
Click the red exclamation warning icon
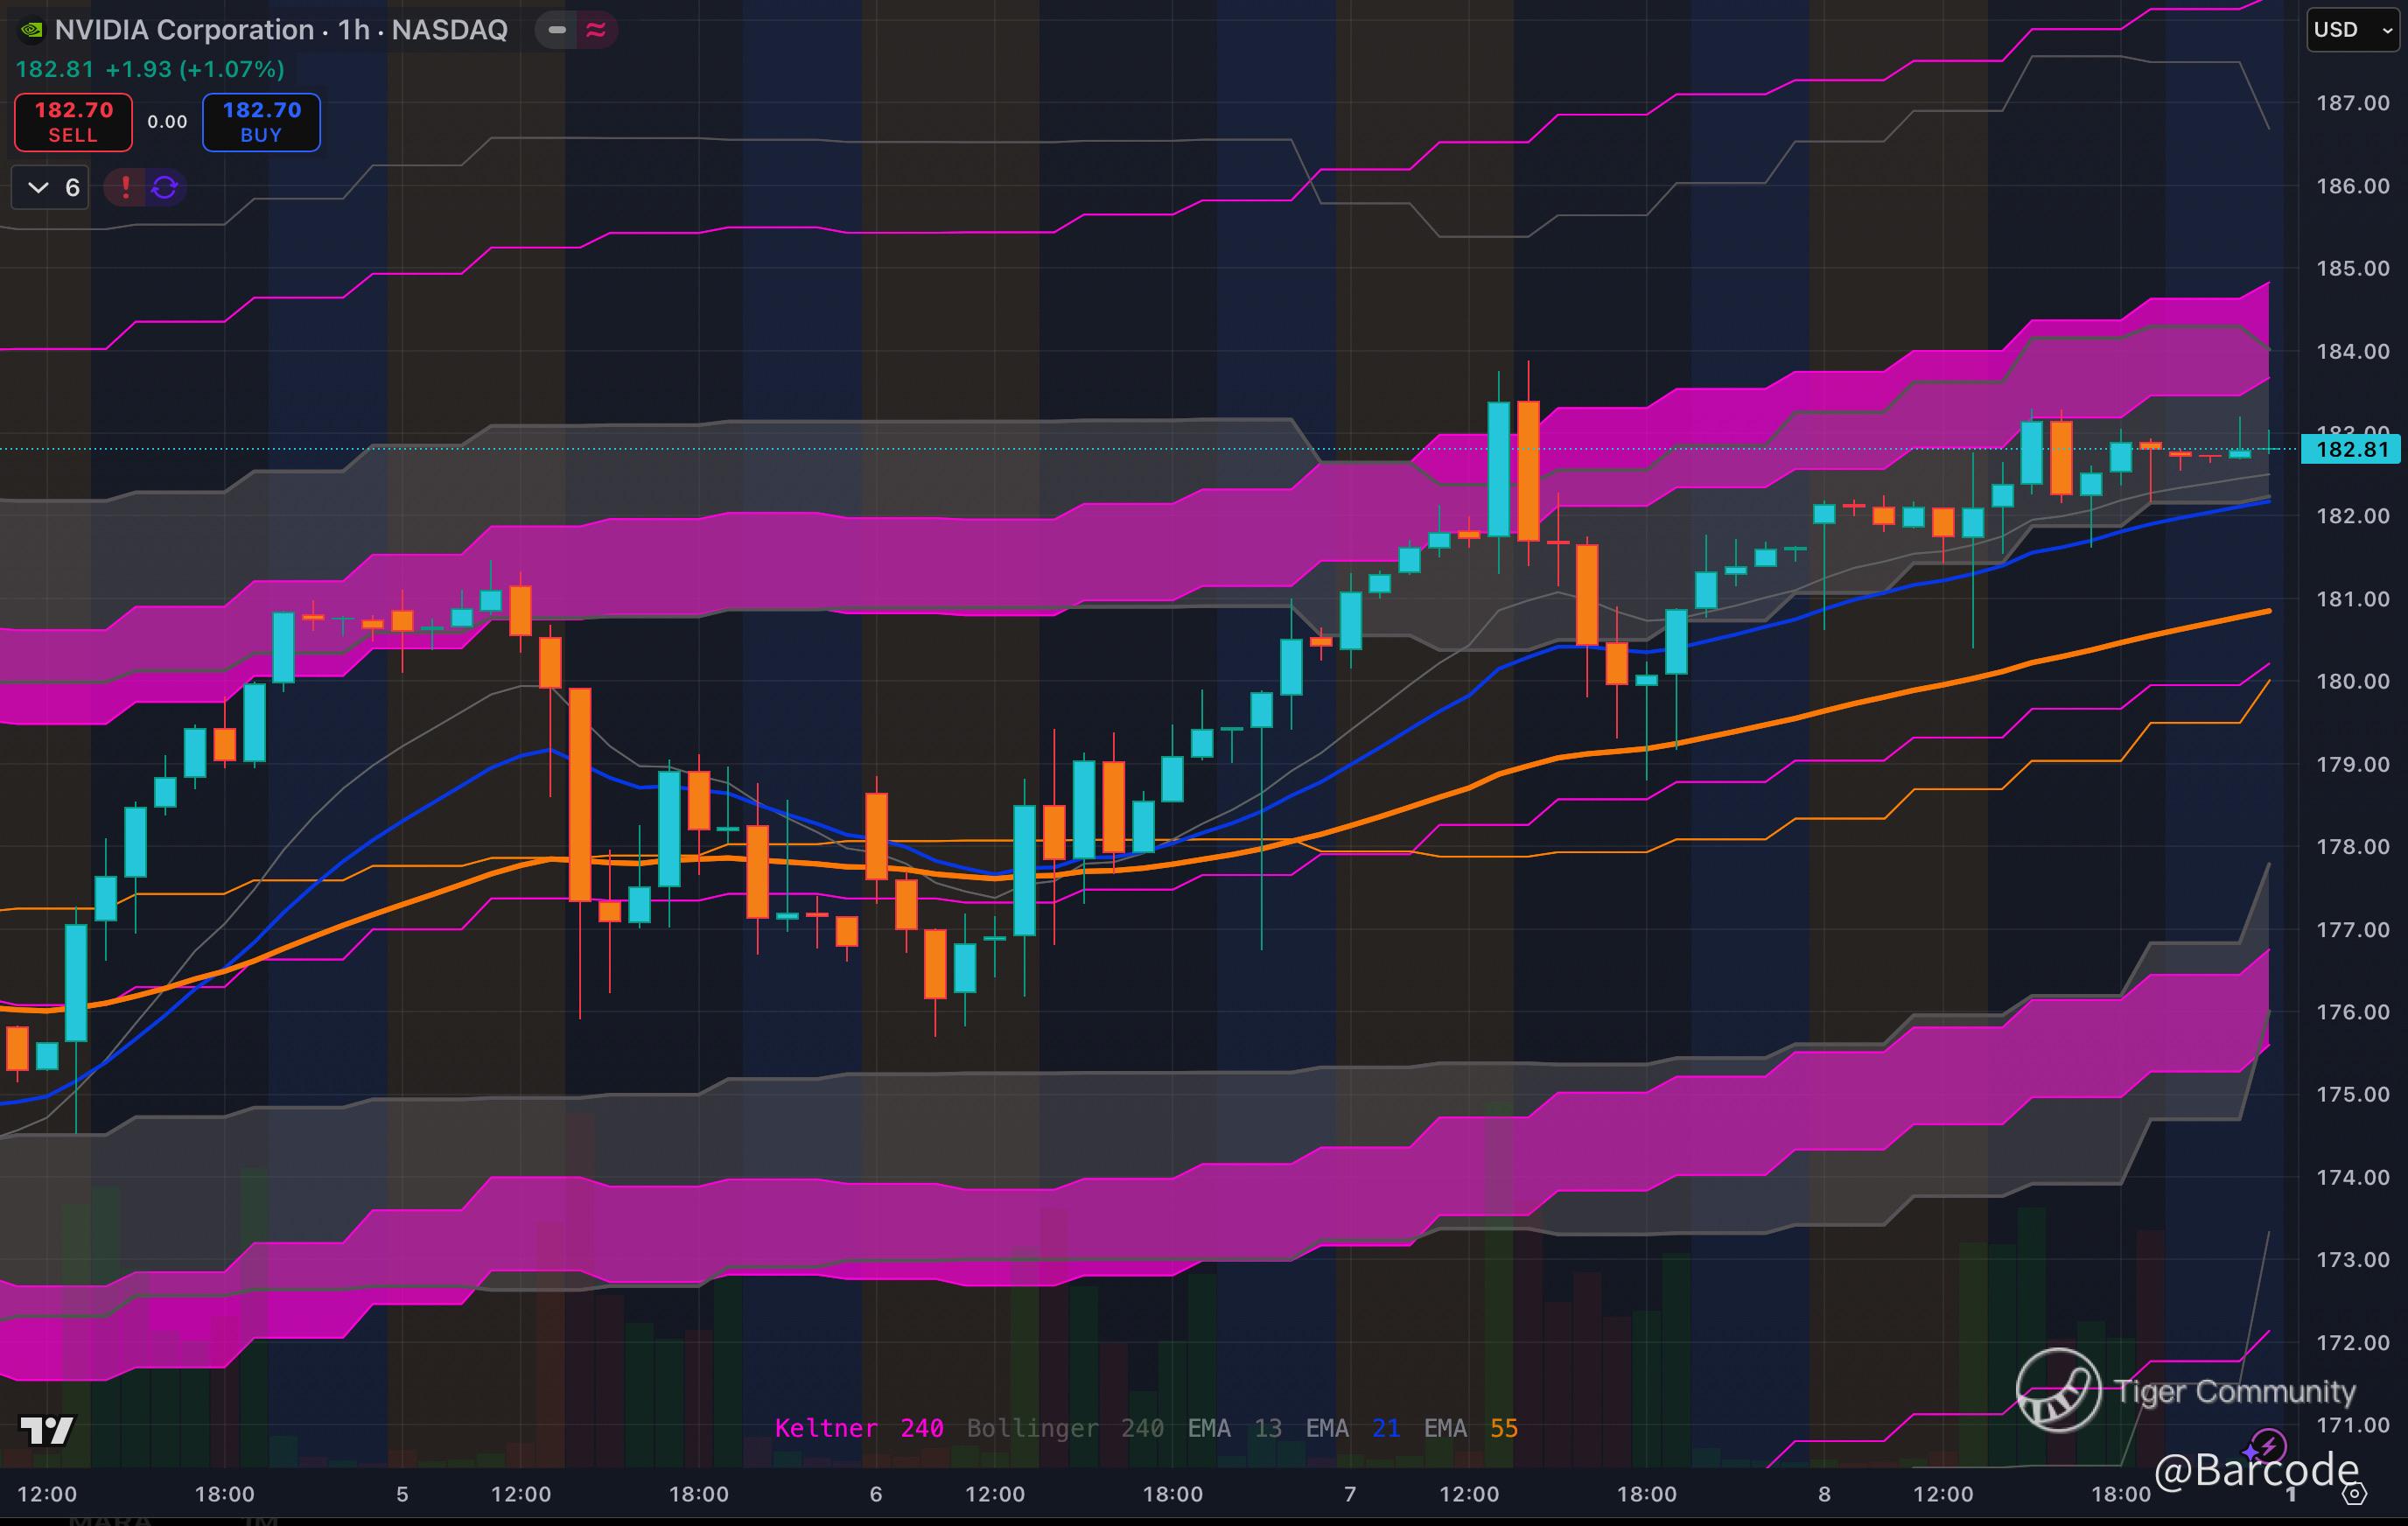126,187
